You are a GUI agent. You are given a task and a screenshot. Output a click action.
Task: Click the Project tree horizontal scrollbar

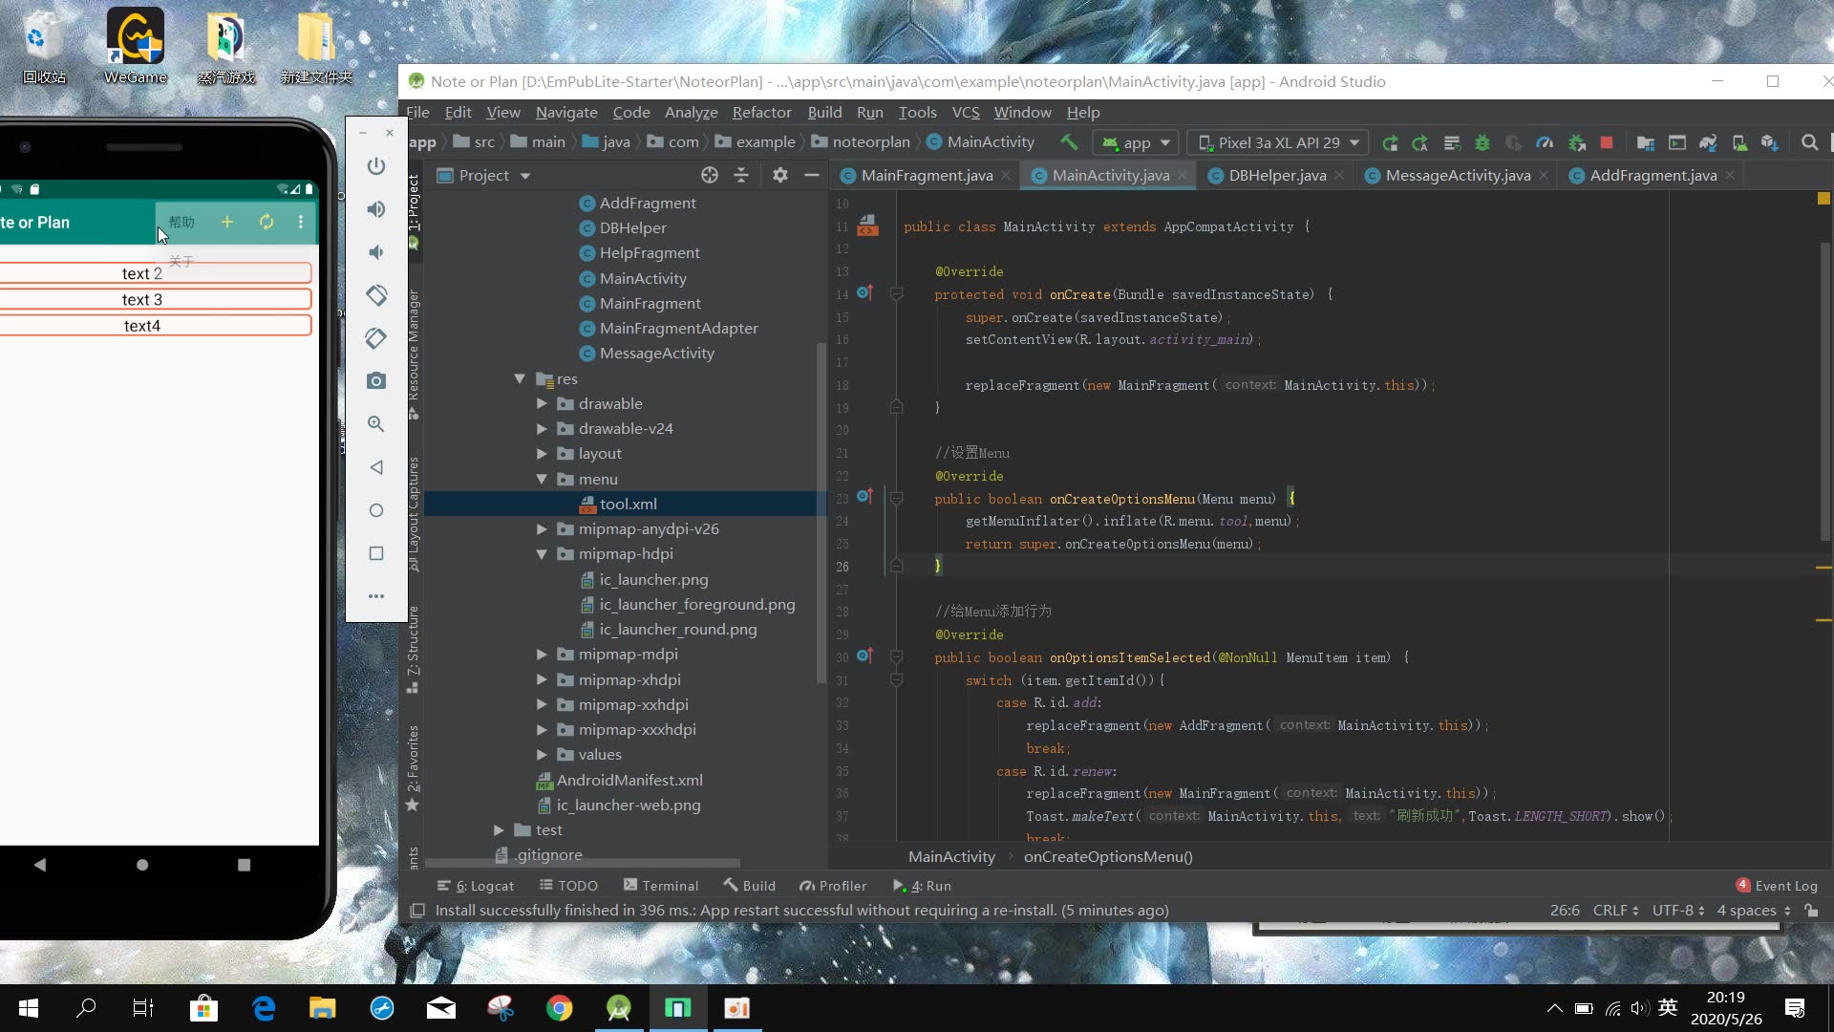[x=583, y=863]
